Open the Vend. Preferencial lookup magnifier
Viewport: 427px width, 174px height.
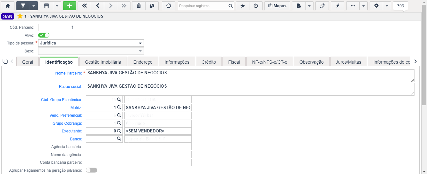click(x=119, y=115)
